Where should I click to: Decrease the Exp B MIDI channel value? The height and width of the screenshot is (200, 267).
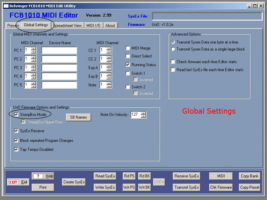[x=109, y=78]
